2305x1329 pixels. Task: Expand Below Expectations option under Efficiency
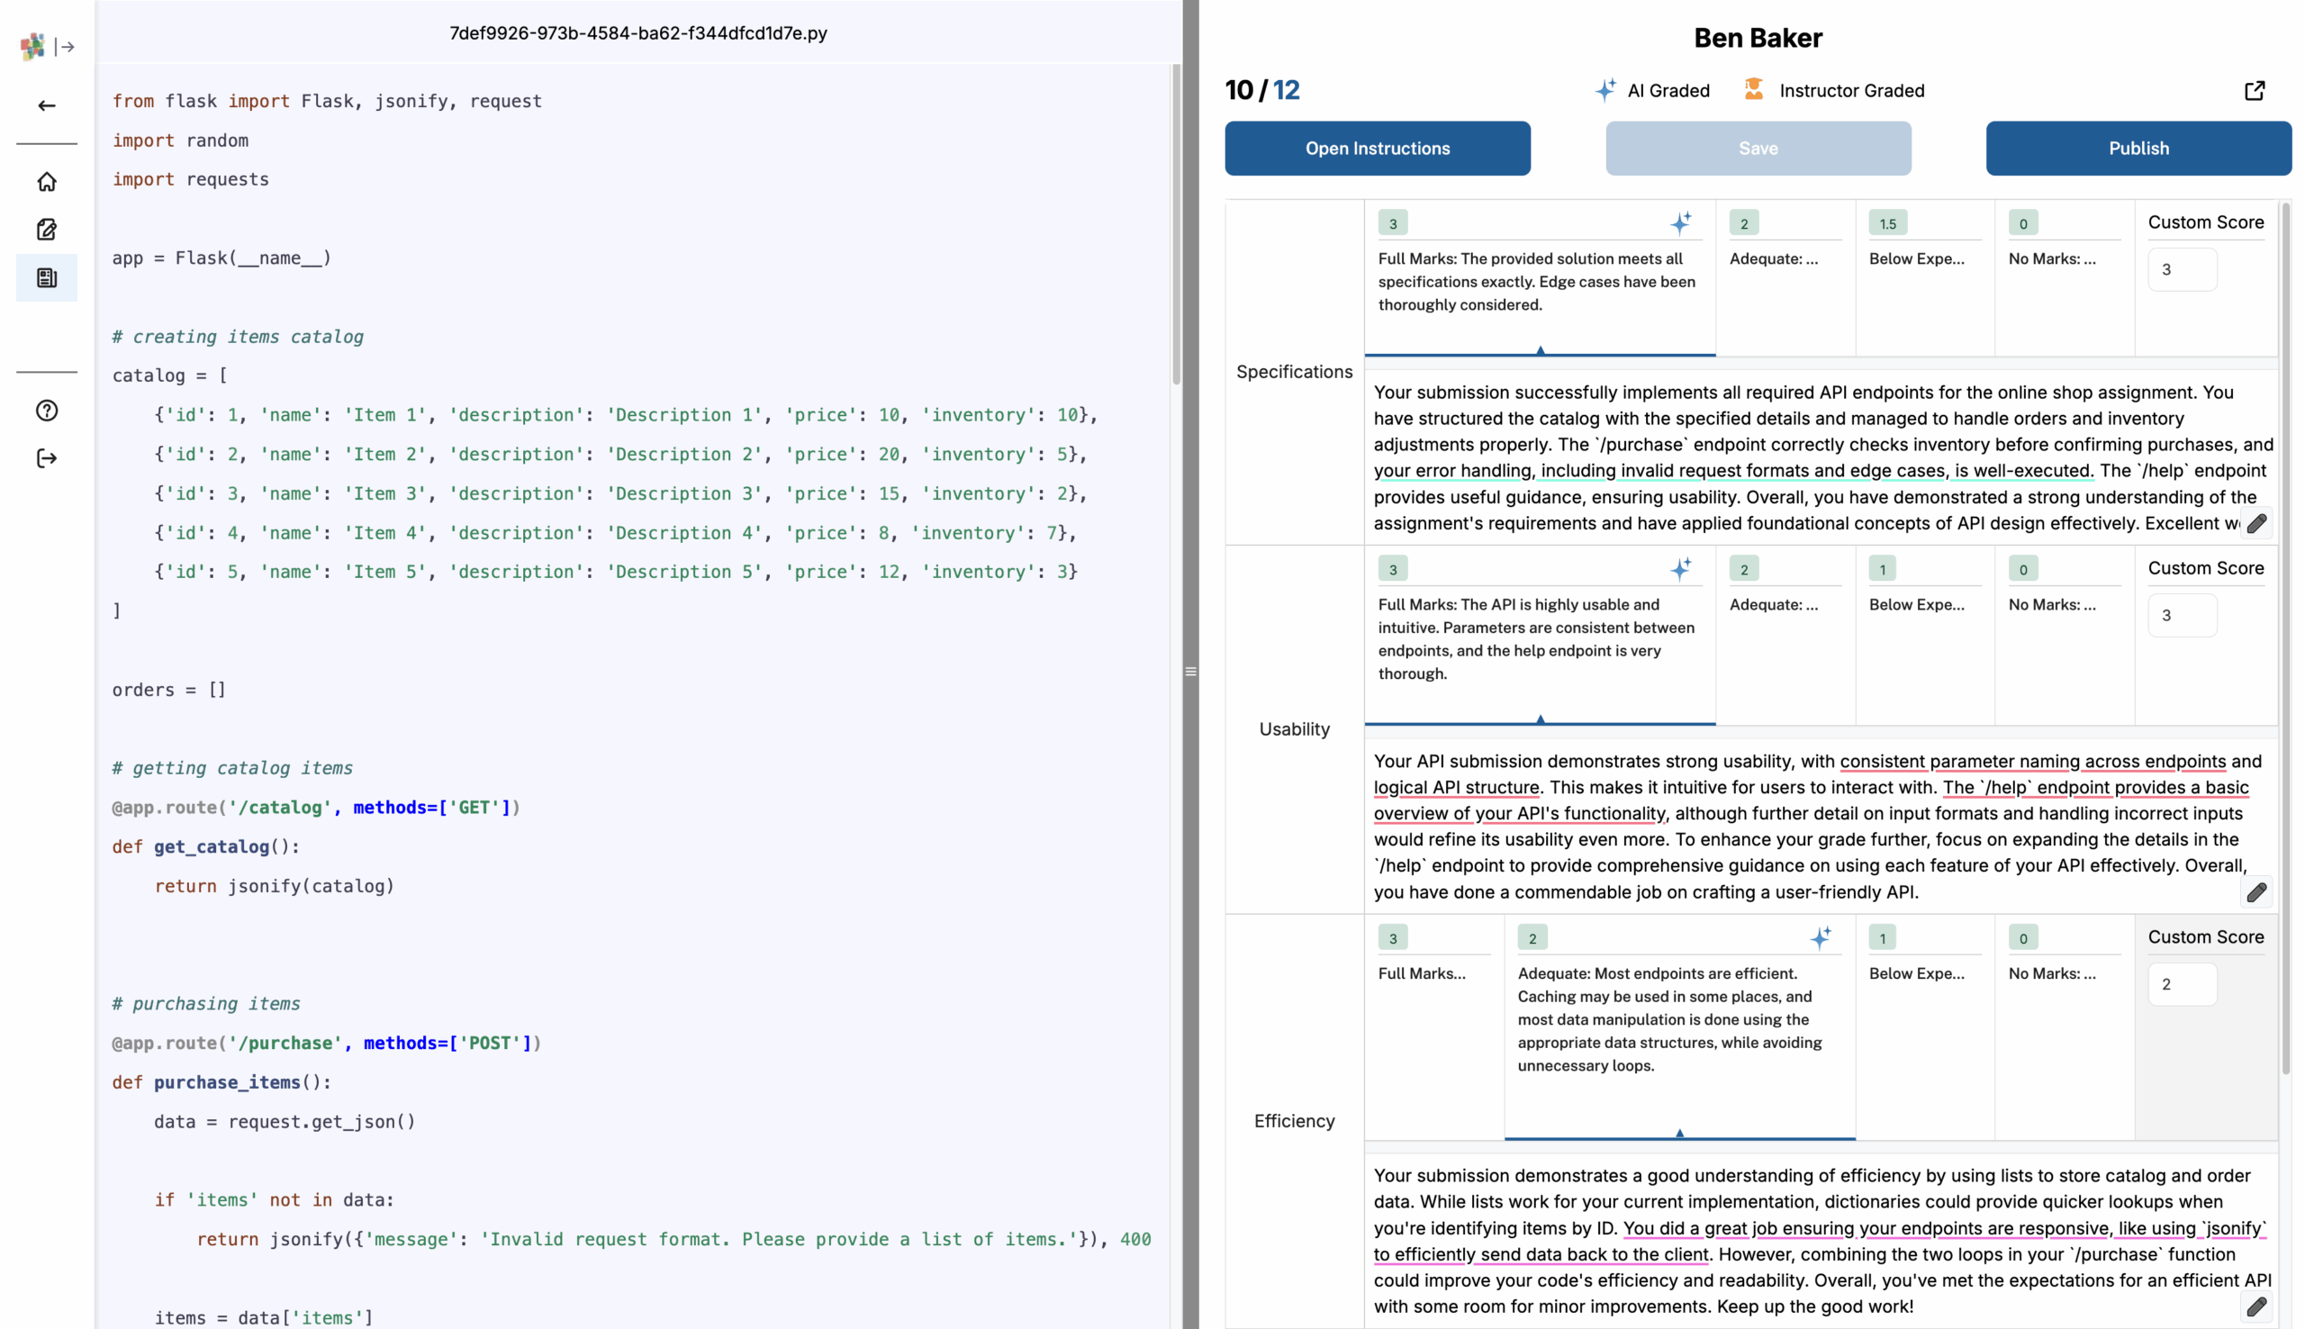pyautogui.click(x=1916, y=974)
